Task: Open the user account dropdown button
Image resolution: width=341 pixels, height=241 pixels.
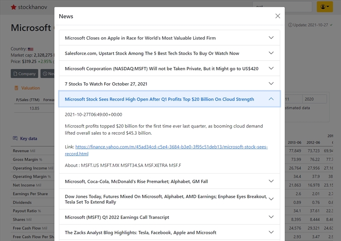Action: (x=324, y=7)
